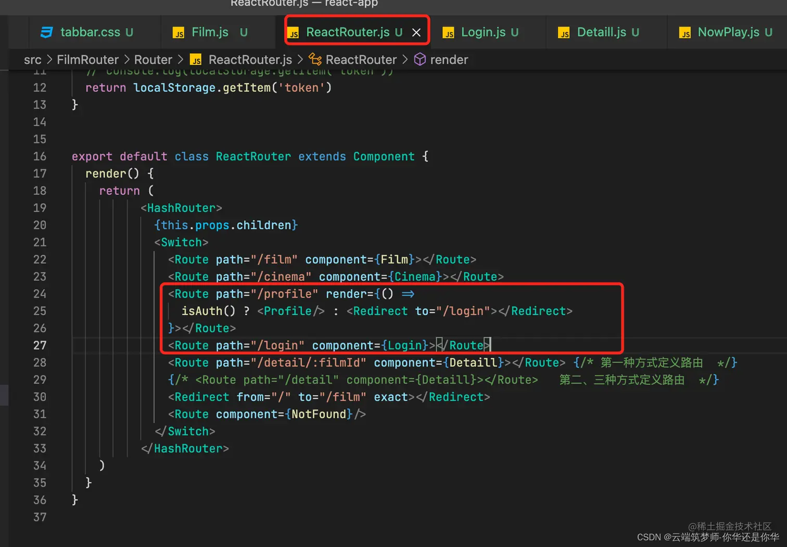
Task: Click the JS icon on Detaill.js tab
Action: tap(564, 33)
